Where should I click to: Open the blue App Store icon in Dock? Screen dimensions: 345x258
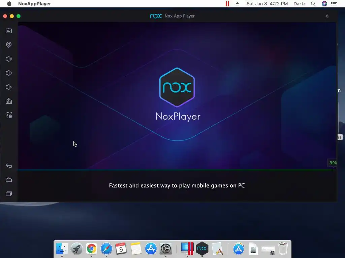point(151,249)
